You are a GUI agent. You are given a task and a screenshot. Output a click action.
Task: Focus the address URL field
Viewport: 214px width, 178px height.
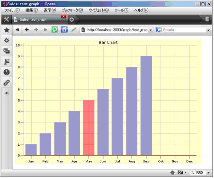(117, 30)
